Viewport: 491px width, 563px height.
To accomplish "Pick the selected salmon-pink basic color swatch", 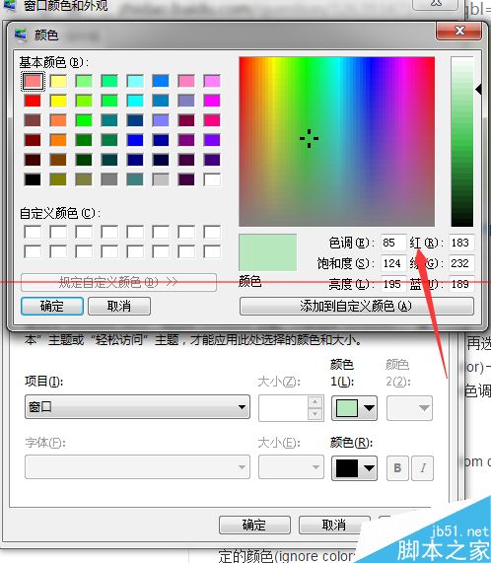I will (x=33, y=81).
